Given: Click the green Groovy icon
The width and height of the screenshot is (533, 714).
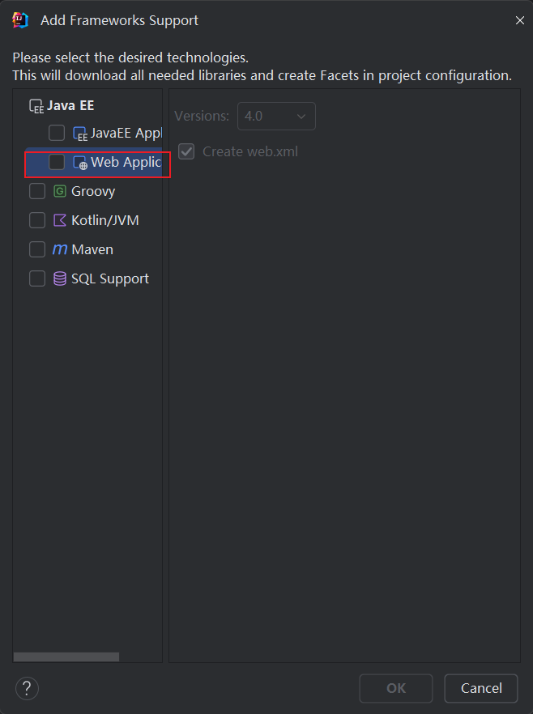Looking at the screenshot, I should 60,191.
